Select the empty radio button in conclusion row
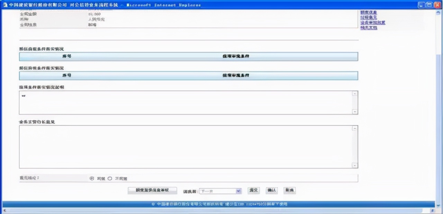Viewport: 443px width, 214px height. coord(110,178)
